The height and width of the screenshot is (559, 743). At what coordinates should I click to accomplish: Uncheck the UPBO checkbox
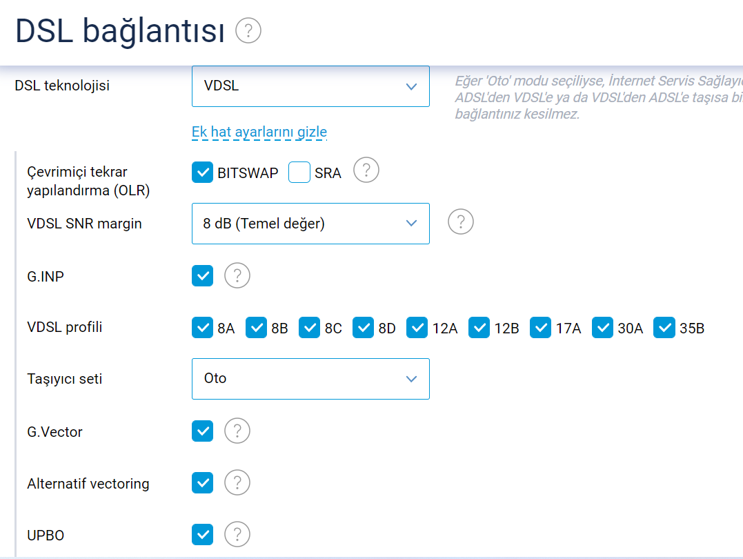202,535
